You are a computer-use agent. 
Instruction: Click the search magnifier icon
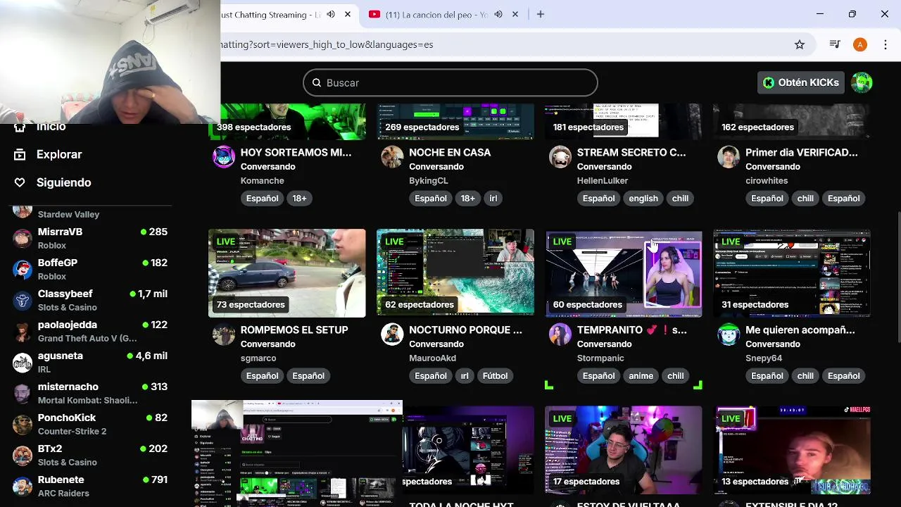[317, 82]
